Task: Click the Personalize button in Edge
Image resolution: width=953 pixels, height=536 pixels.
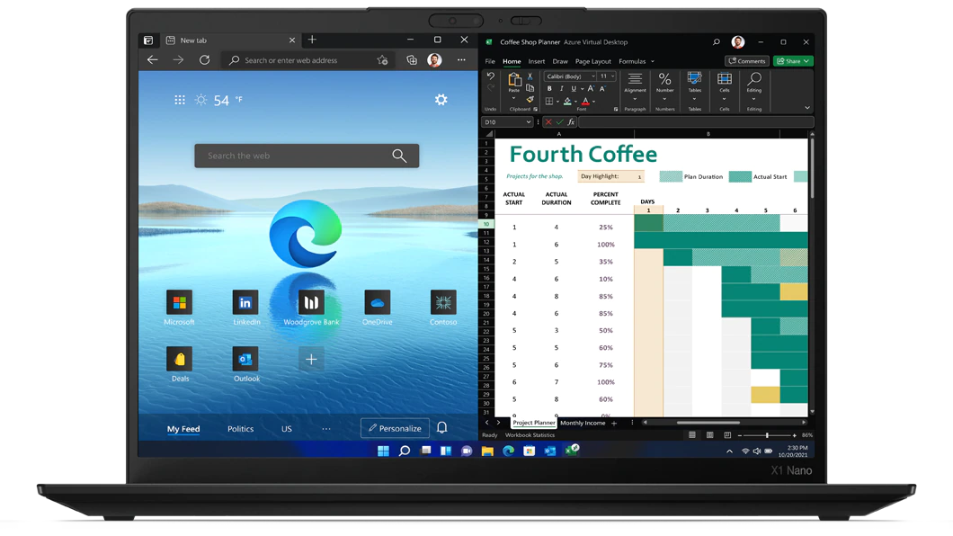Action: tap(395, 428)
